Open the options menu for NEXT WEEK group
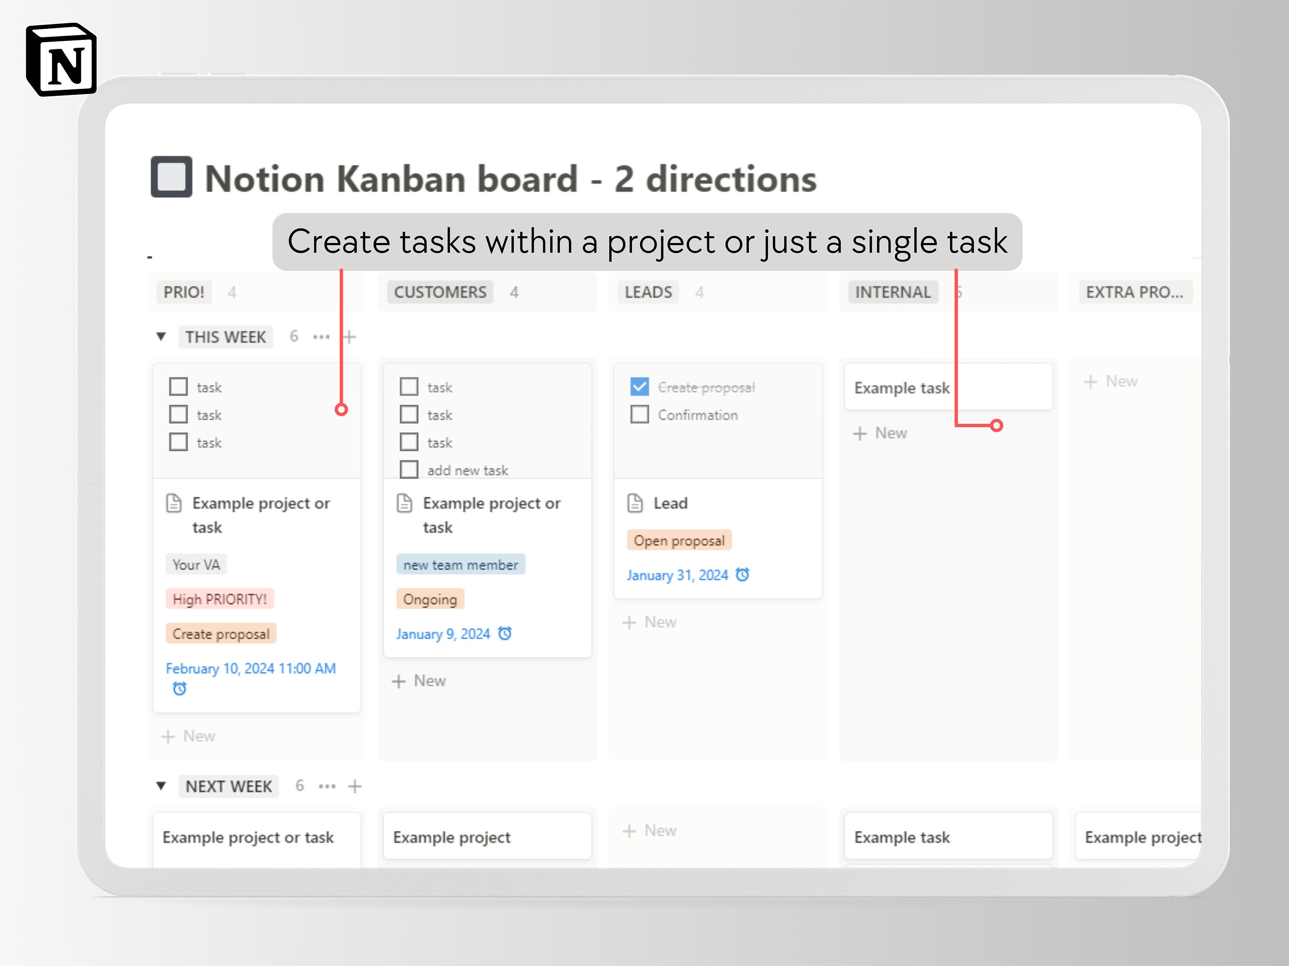Image resolution: width=1289 pixels, height=966 pixels. pyautogui.click(x=327, y=786)
